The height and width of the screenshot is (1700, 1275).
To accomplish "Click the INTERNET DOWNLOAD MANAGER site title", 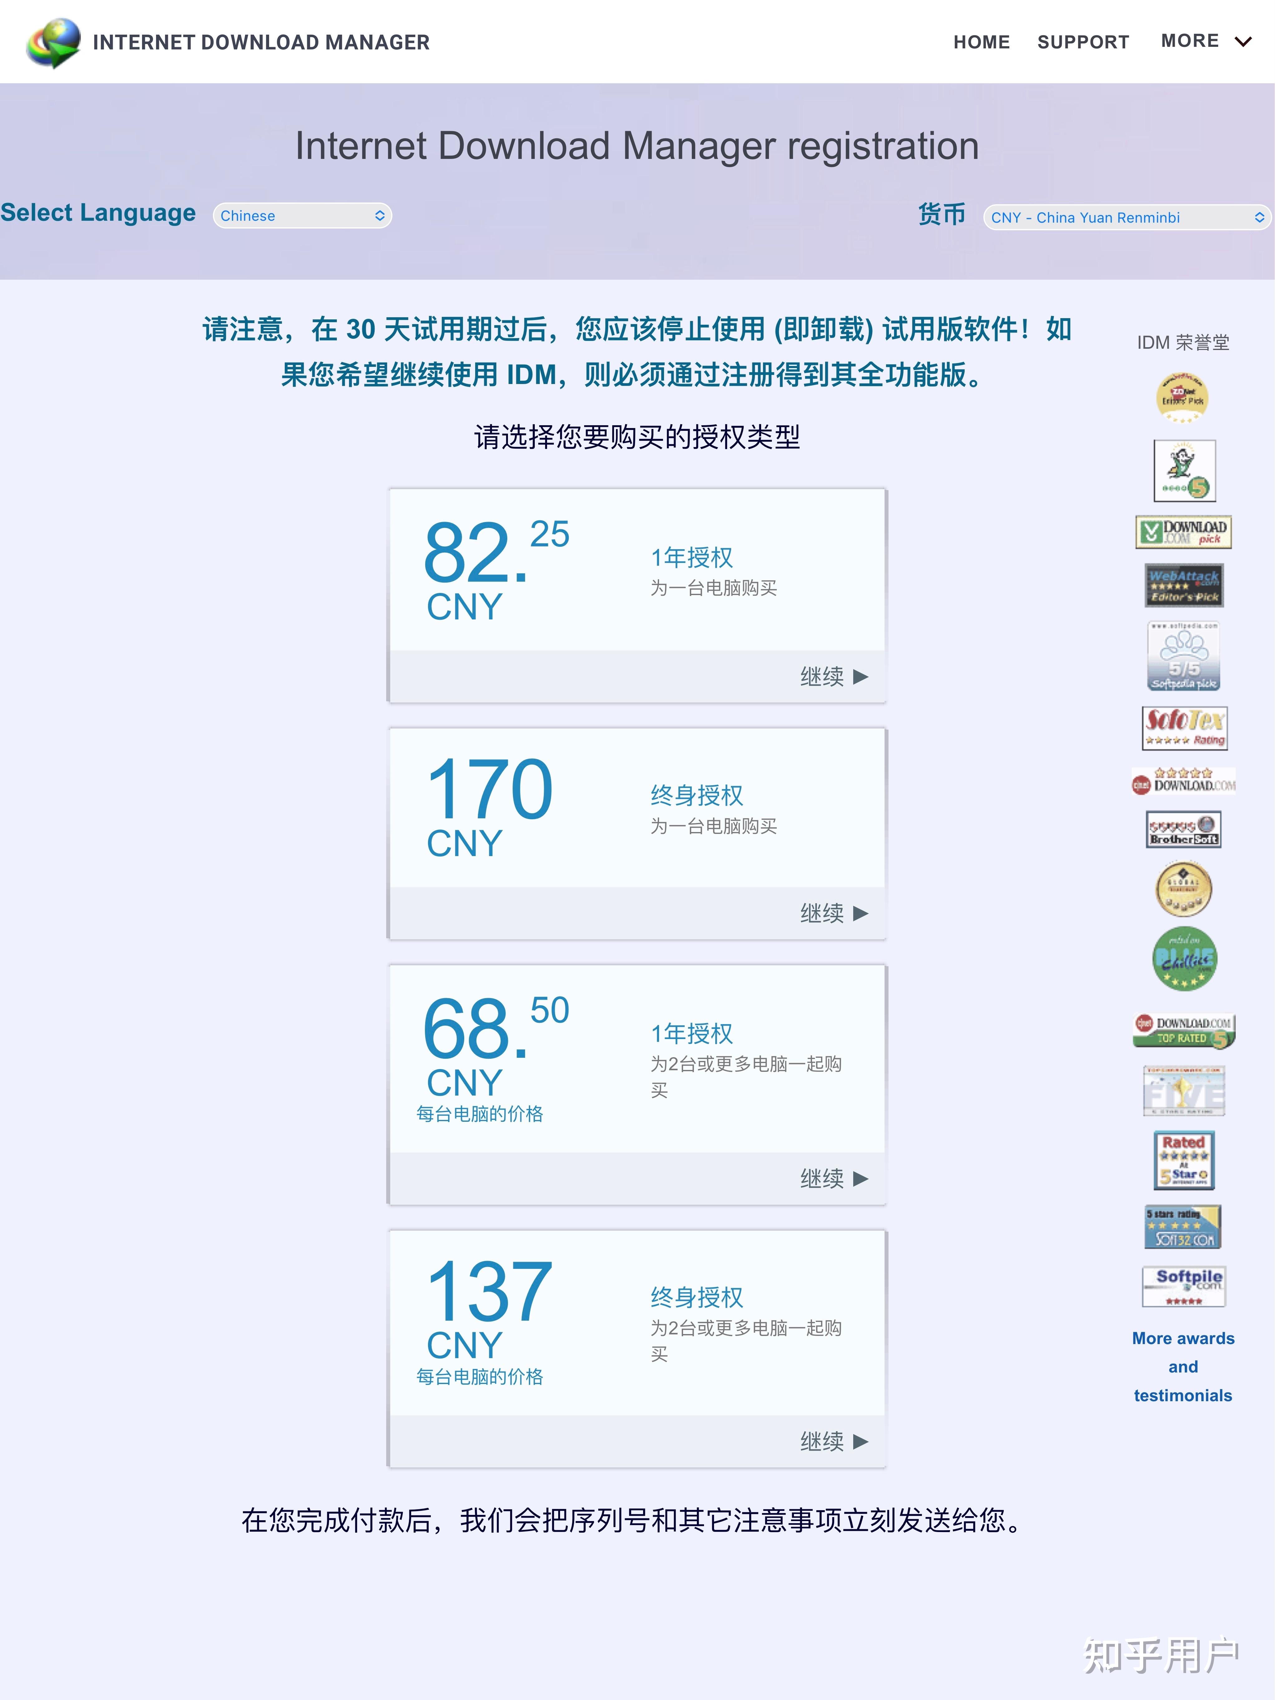I will click(x=261, y=42).
